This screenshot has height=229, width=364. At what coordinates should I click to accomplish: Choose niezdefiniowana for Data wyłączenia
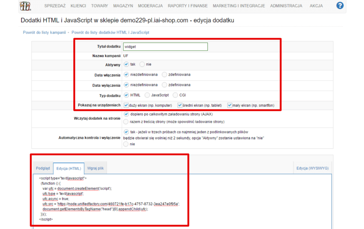pyautogui.click(x=126, y=85)
